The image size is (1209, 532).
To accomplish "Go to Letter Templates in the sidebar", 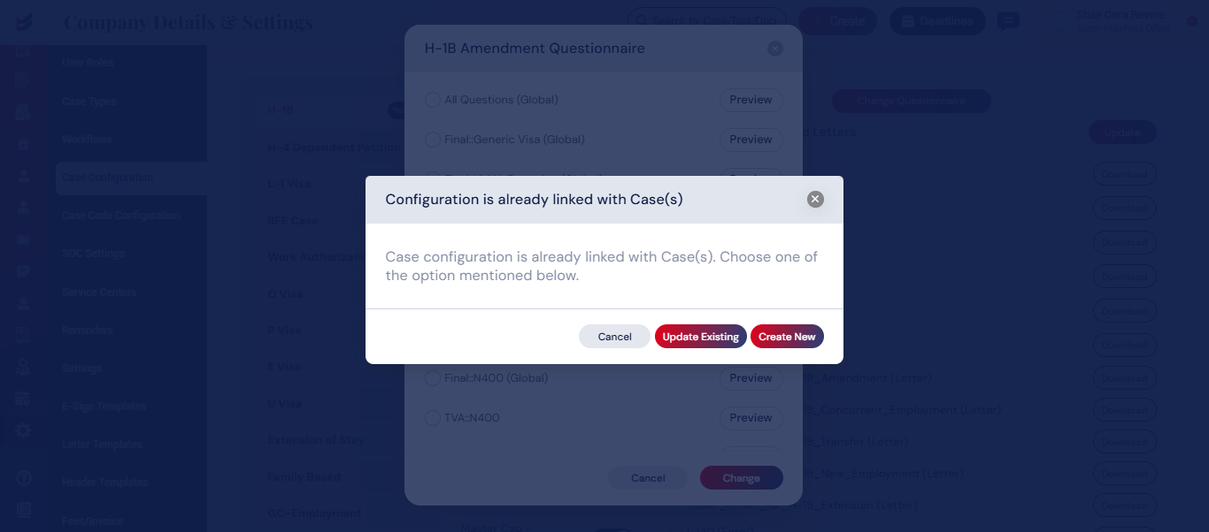I will [x=102, y=445].
